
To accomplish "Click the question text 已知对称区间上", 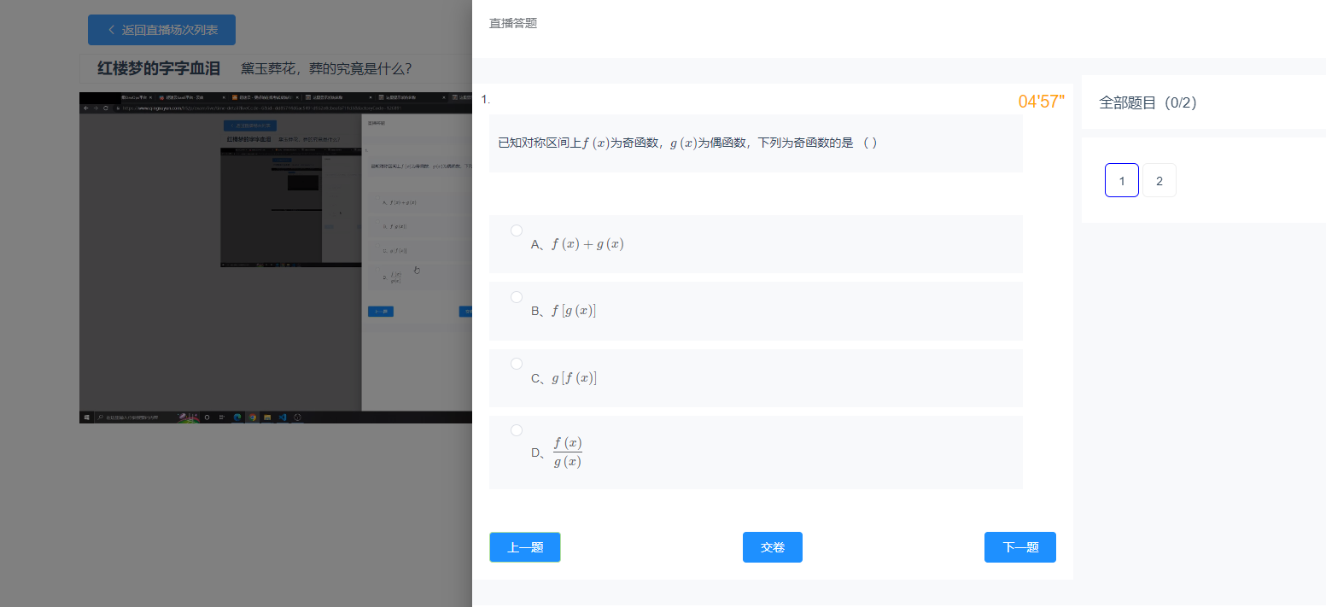I will pos(687,143).
